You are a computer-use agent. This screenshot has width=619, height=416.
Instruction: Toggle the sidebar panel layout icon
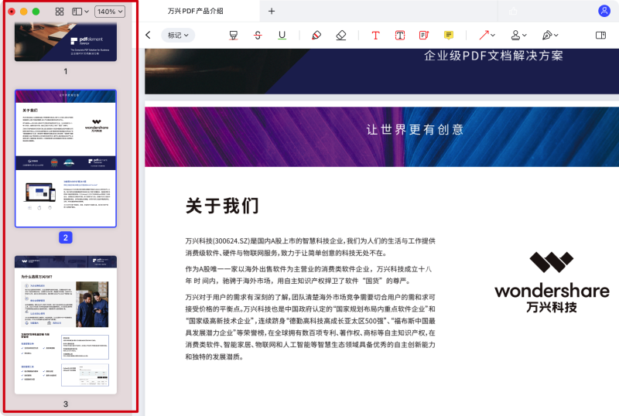point(77,12)
